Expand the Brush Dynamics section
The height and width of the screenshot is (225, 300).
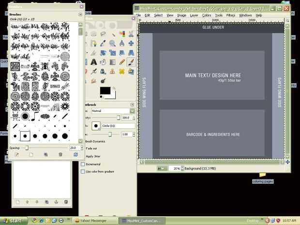click(95, 141)
